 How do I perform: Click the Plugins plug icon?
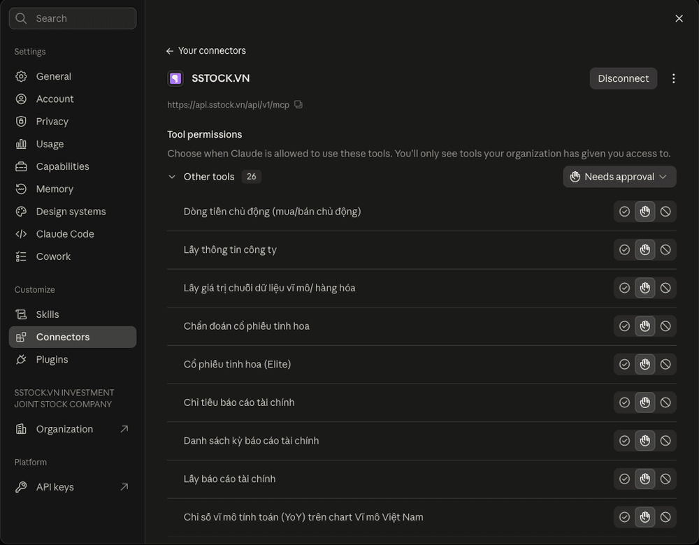point(21,360)
